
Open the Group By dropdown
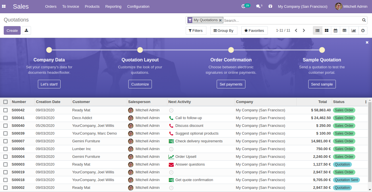pyautogui.click(x=224, y=30)
